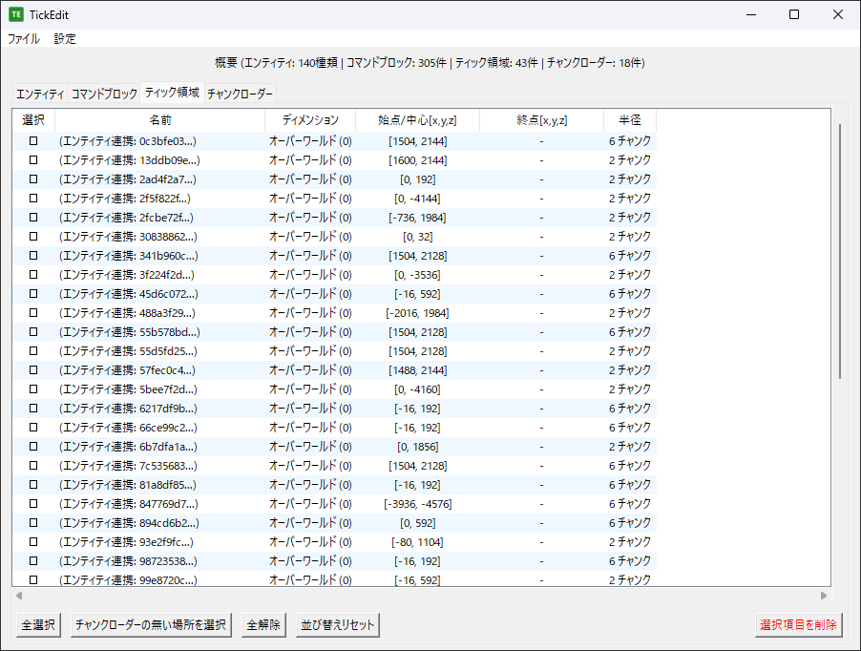Sort by the 半径 column header
The image size is (861, 651).
[630, 120]
